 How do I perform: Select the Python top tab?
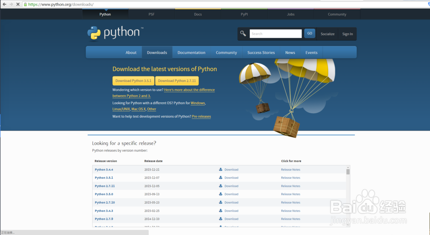click(x=105, y=14)
